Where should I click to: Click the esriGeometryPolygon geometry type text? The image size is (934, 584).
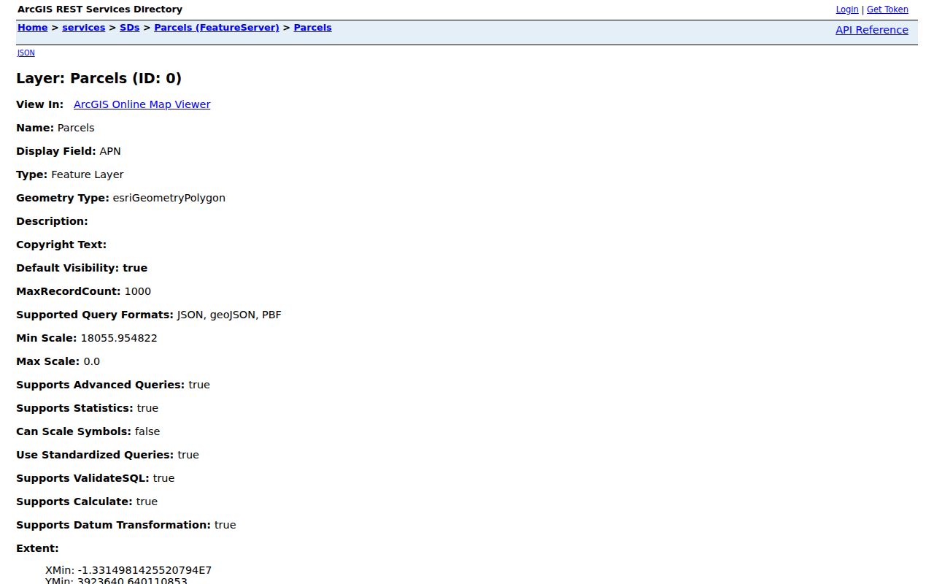(169, 198)
